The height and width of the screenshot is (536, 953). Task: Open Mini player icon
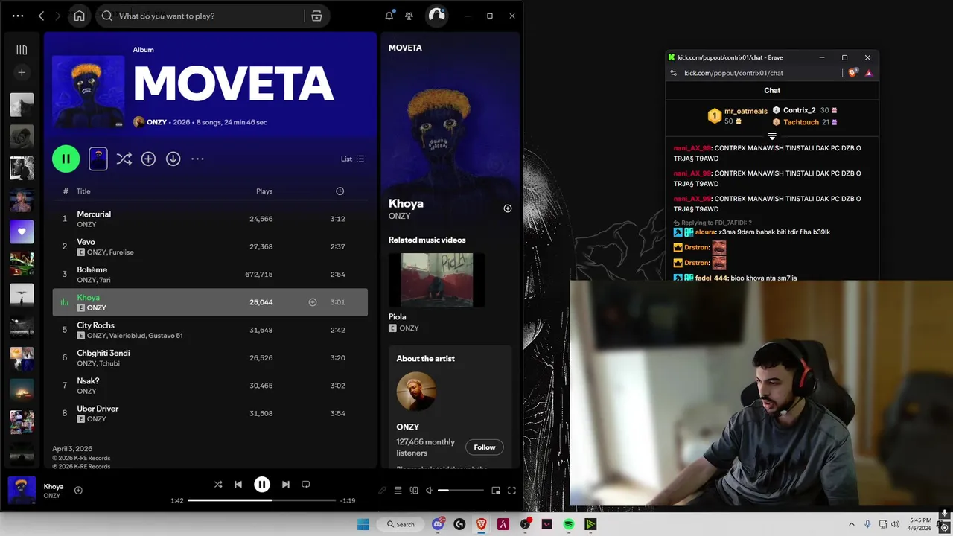(x=496, y=490)
